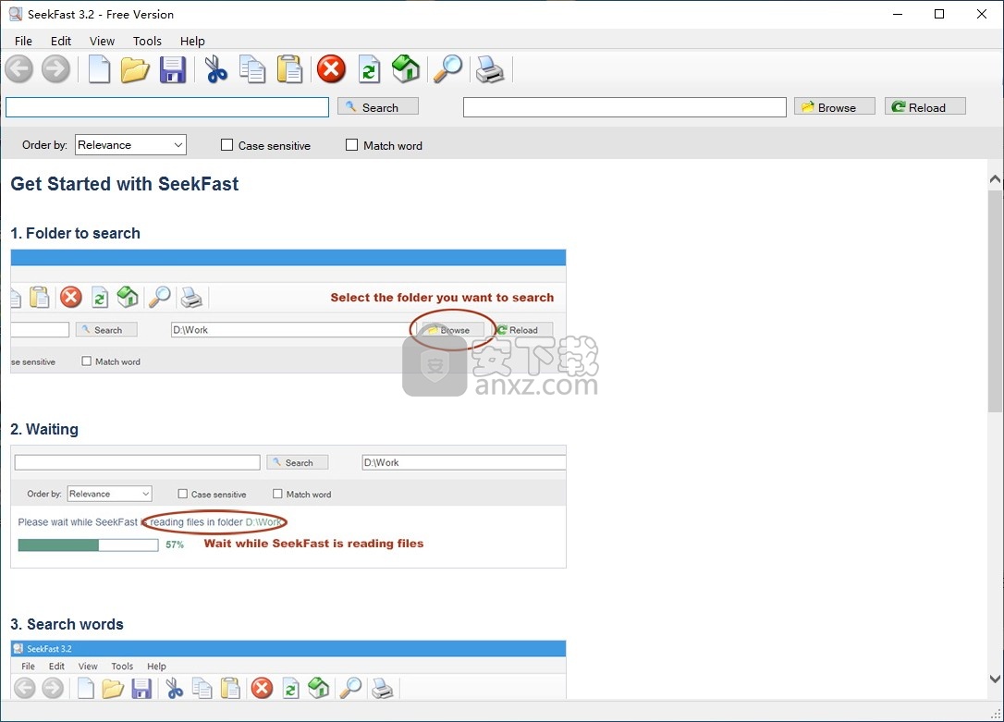Click the "1. Folder to search" heading

pyautogui.click(x=75, y=234)
